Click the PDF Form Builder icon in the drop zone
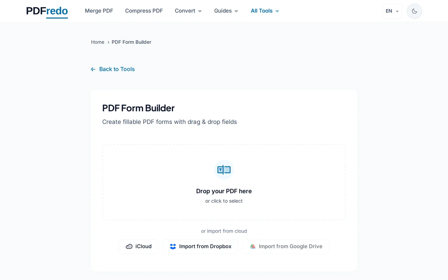Image resolution: width=448 pixels, height=280 pixels. tap(224, 170)
